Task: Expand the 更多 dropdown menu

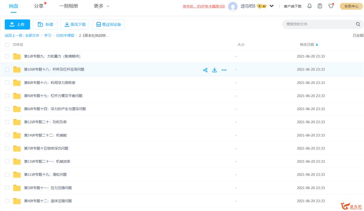Action: 101,6
